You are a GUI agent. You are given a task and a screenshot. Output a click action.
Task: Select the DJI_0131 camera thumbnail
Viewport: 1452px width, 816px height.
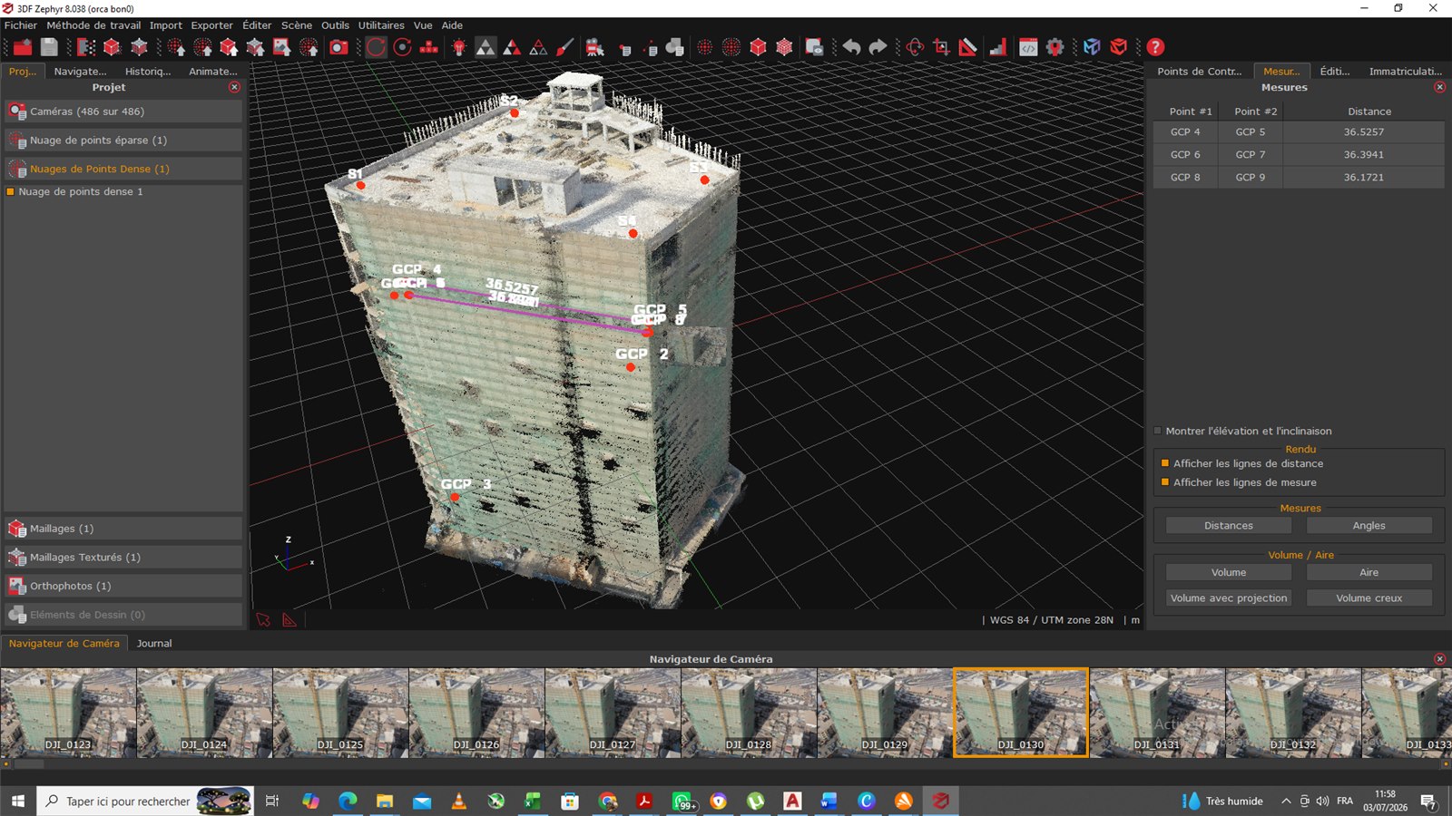tap(1157, 713)
